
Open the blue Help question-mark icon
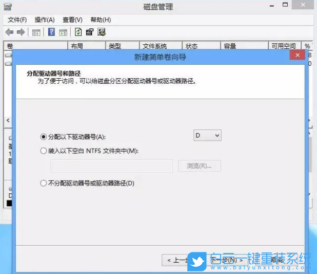(x=51, y=32)
